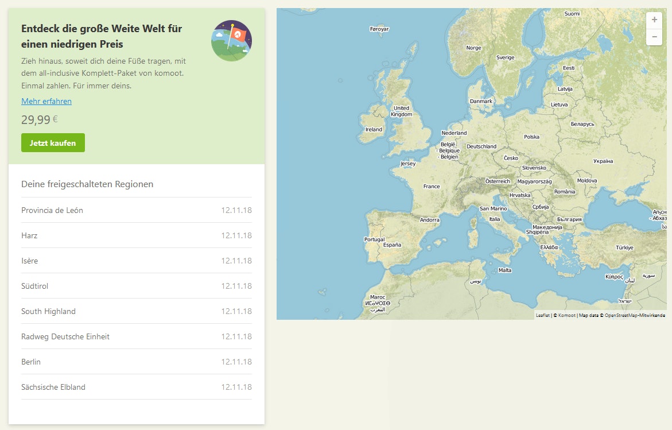Open the 'Mehr erfahren' link

pyautogui.click(x=46, y=101)
